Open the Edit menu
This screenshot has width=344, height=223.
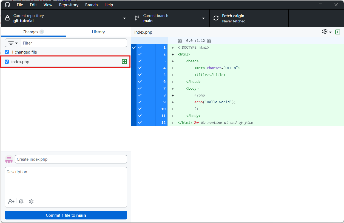pyautogui.click(x=33, y=5)
